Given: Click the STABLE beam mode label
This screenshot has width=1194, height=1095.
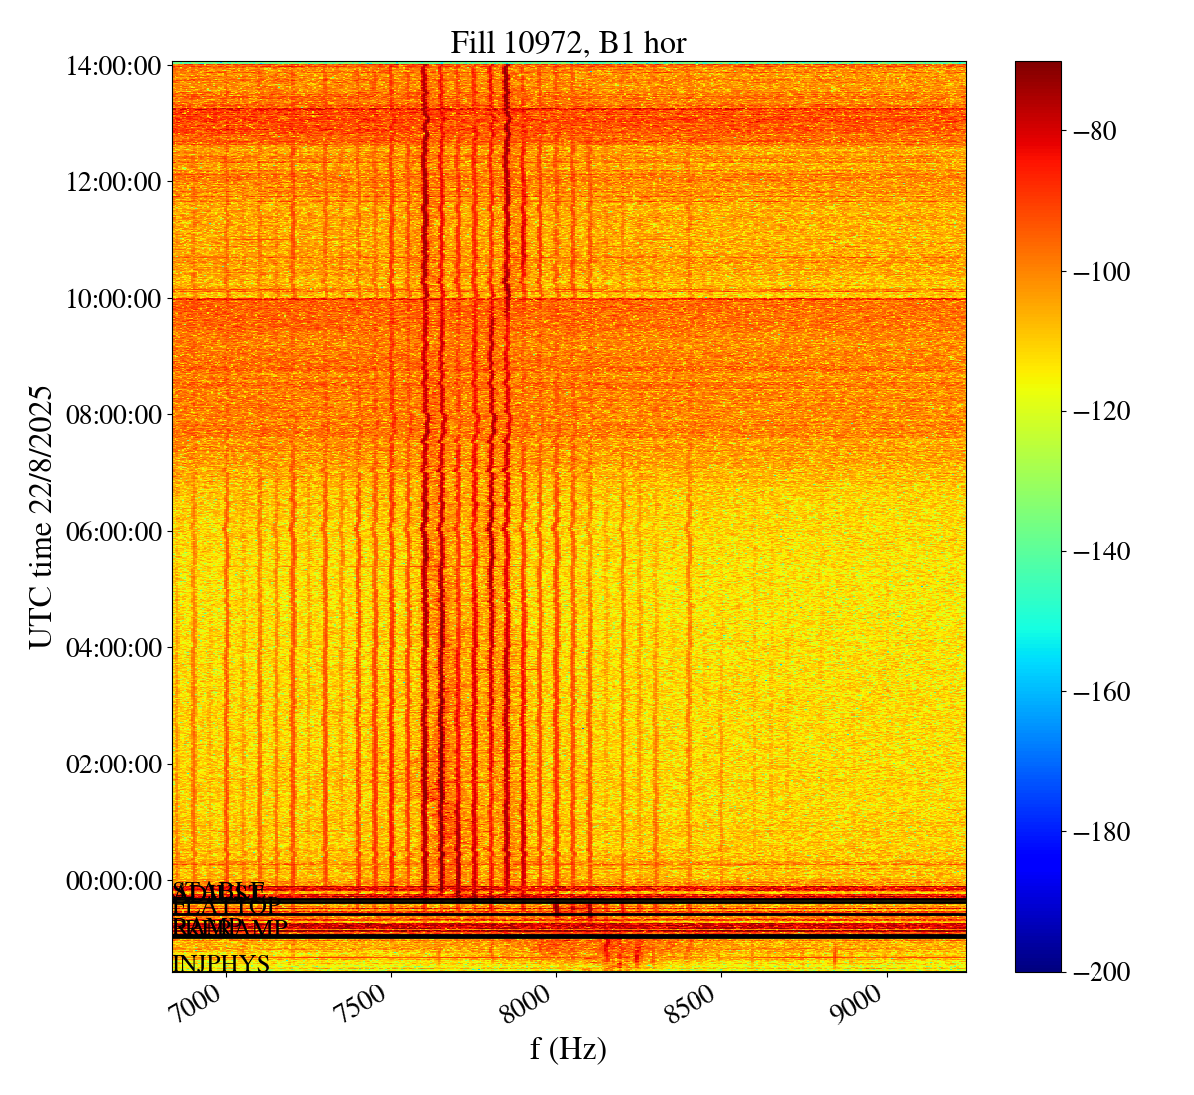Looking at the screenshot, I should (x=218, y=890).
